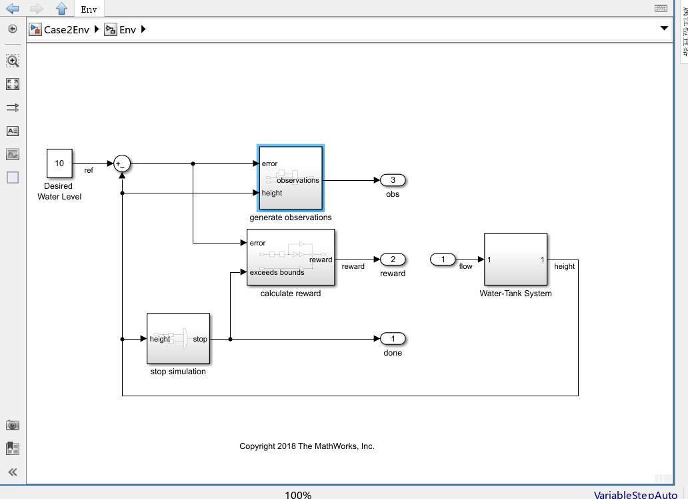The image size is (688, 499).
Task: Click Case2Env in the breadcrumb path
Action: click(66, 29)
